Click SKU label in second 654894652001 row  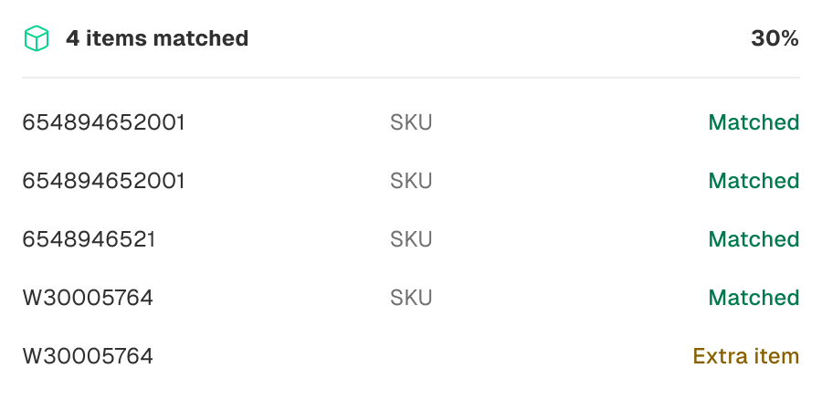[x=411, y=181]
